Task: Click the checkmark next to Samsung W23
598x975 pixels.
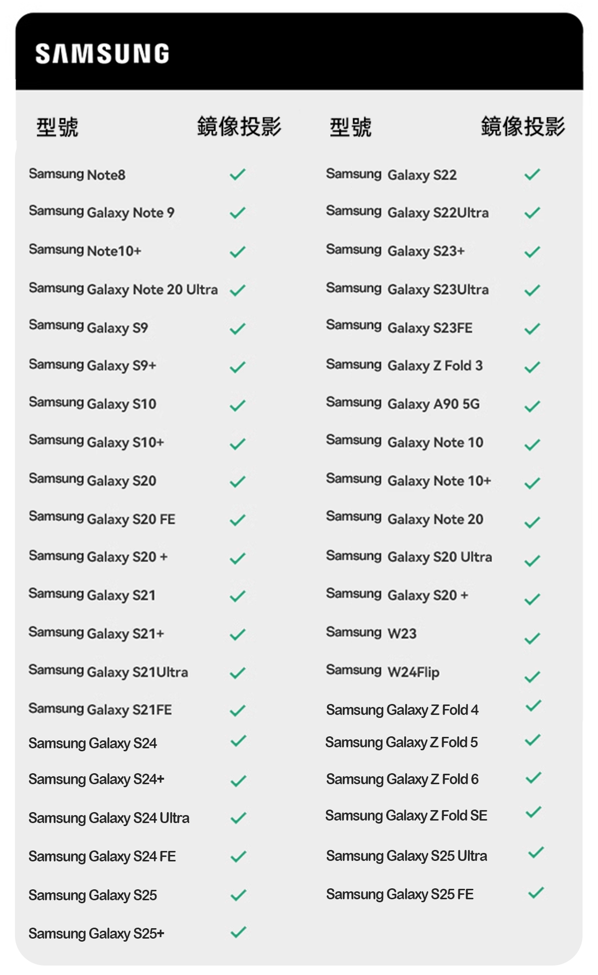Action: [x=532, y=638]
